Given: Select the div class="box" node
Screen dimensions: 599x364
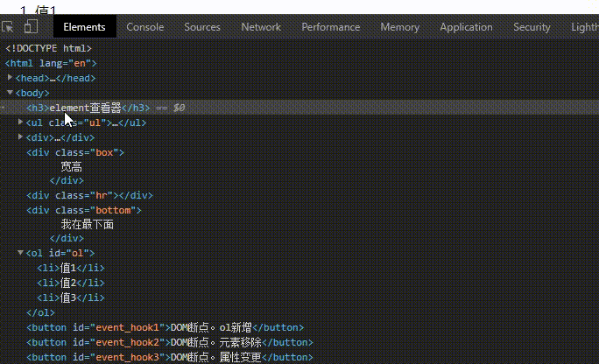Looking at the screenshot, I should click(x=75, y=152).
